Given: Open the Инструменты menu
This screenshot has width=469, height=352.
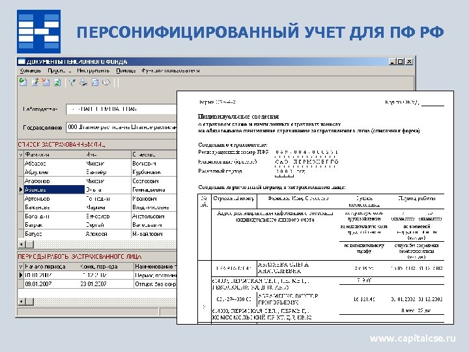Looking at the screenshot, I should [93, 71].
